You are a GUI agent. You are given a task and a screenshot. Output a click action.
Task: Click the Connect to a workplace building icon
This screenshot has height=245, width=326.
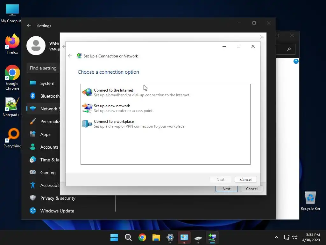(x=87, y=123)
